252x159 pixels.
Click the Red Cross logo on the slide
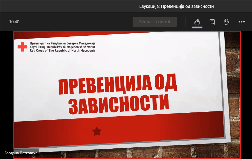coord(22,47)
